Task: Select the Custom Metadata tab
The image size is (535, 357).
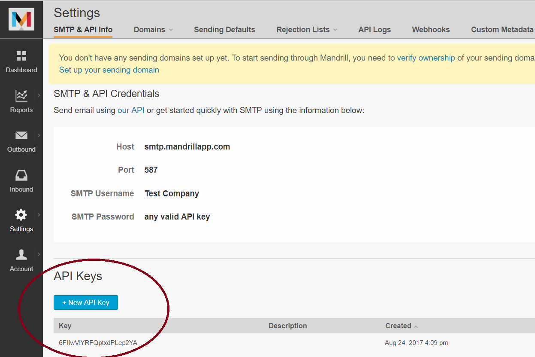Action: point(502,30)
